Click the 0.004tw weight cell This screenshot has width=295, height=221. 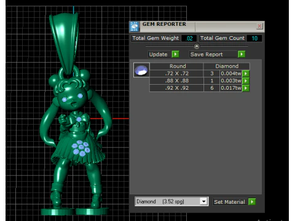pos(231,74)
